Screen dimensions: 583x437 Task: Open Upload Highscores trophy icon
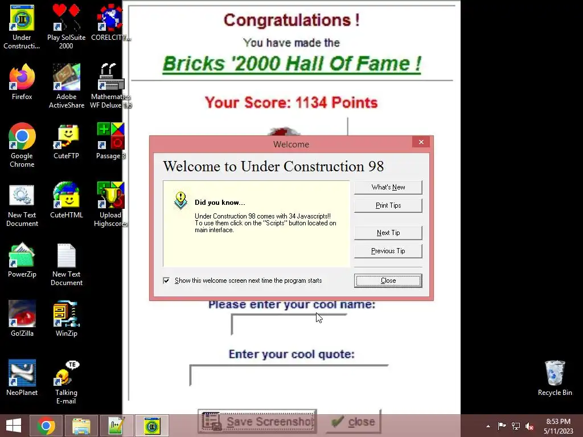pyautogui.click(x=110, y=205)
